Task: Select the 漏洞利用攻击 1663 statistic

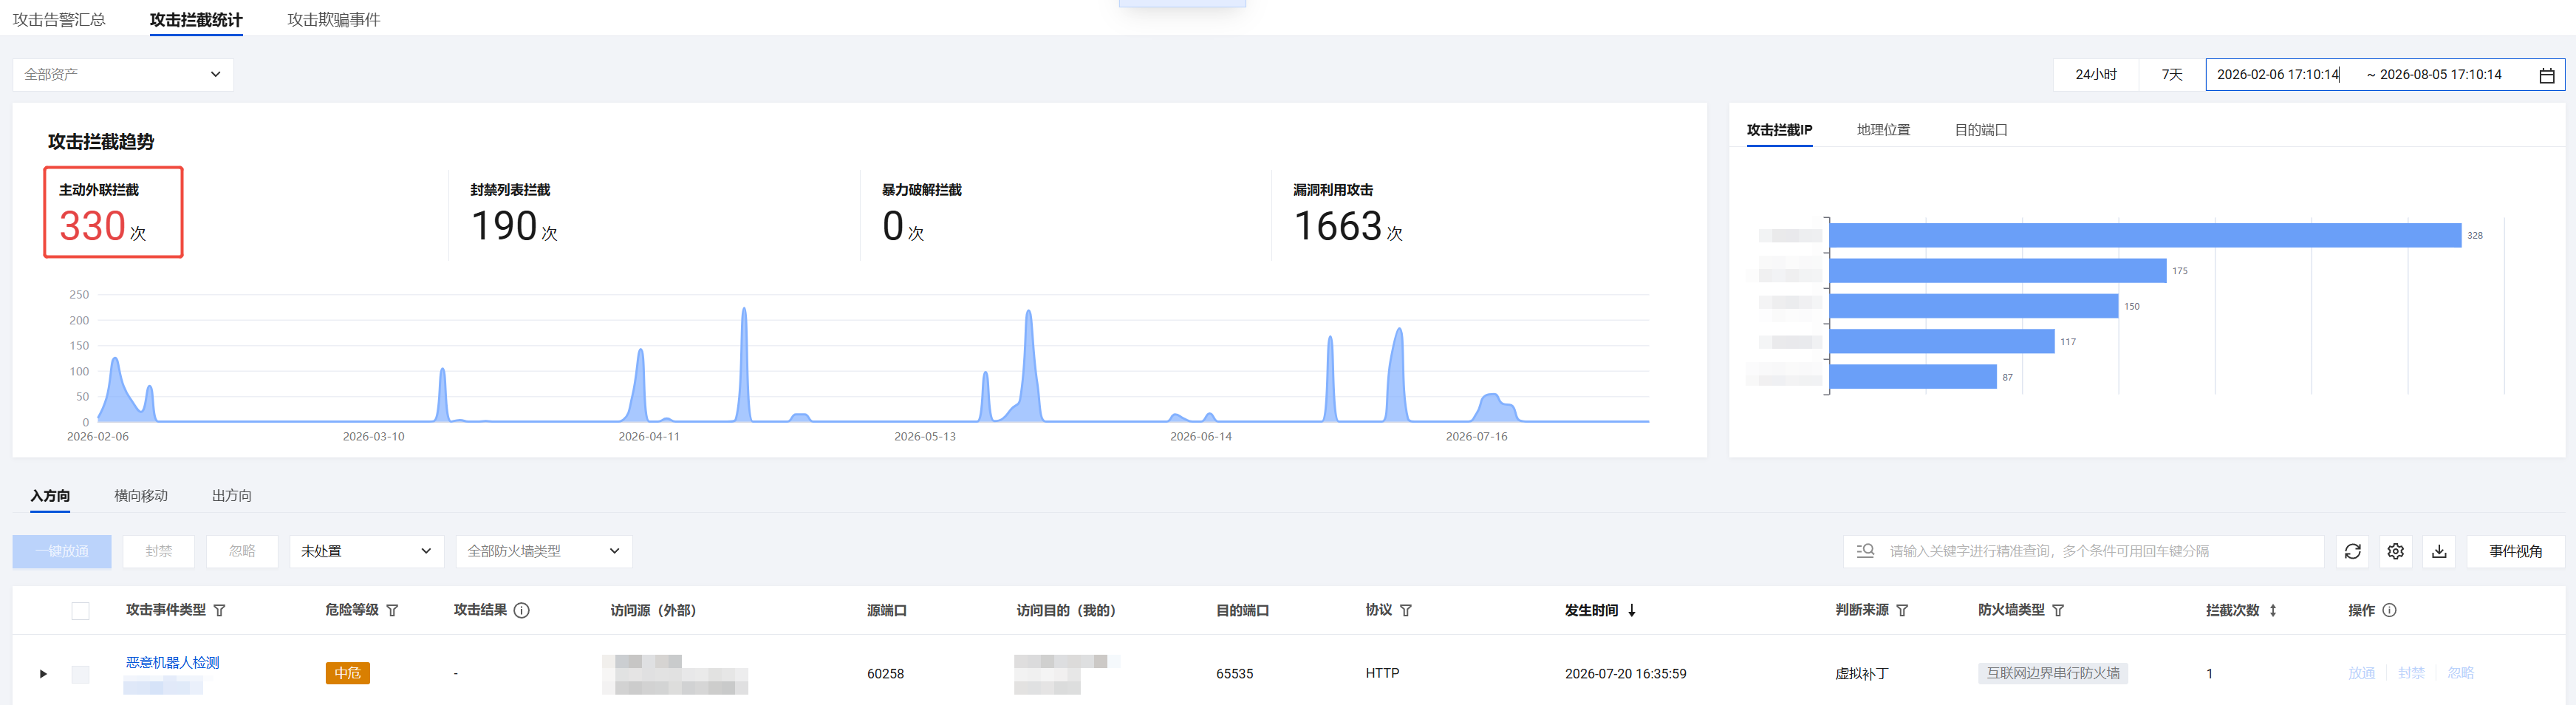Action: (x=1348, y=214)
